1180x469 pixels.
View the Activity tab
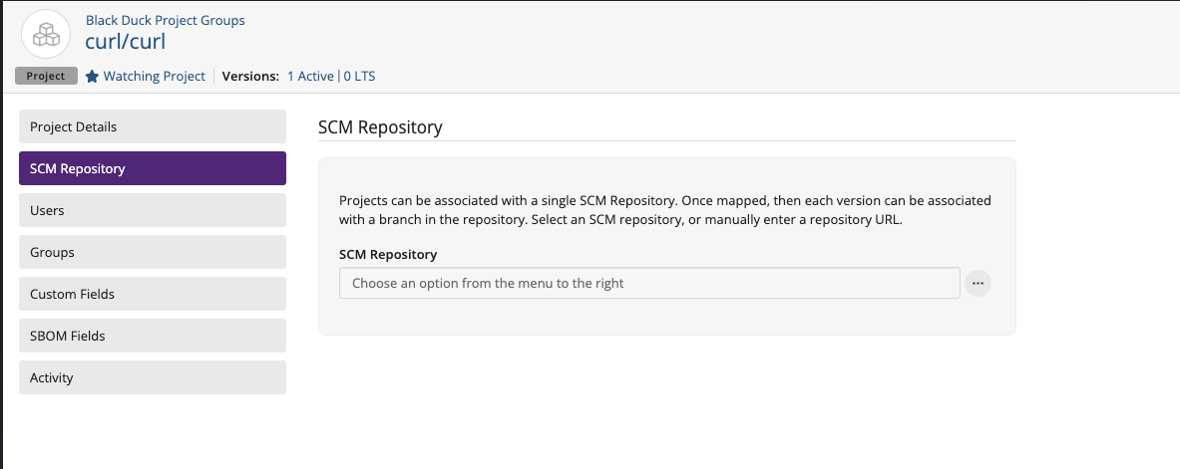pos(153,377)
